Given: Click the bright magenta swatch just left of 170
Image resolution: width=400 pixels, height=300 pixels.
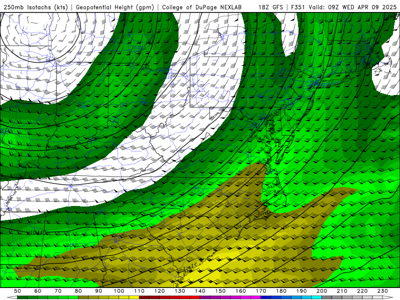Looking at the screenshot, I should (x=255, y=297).
